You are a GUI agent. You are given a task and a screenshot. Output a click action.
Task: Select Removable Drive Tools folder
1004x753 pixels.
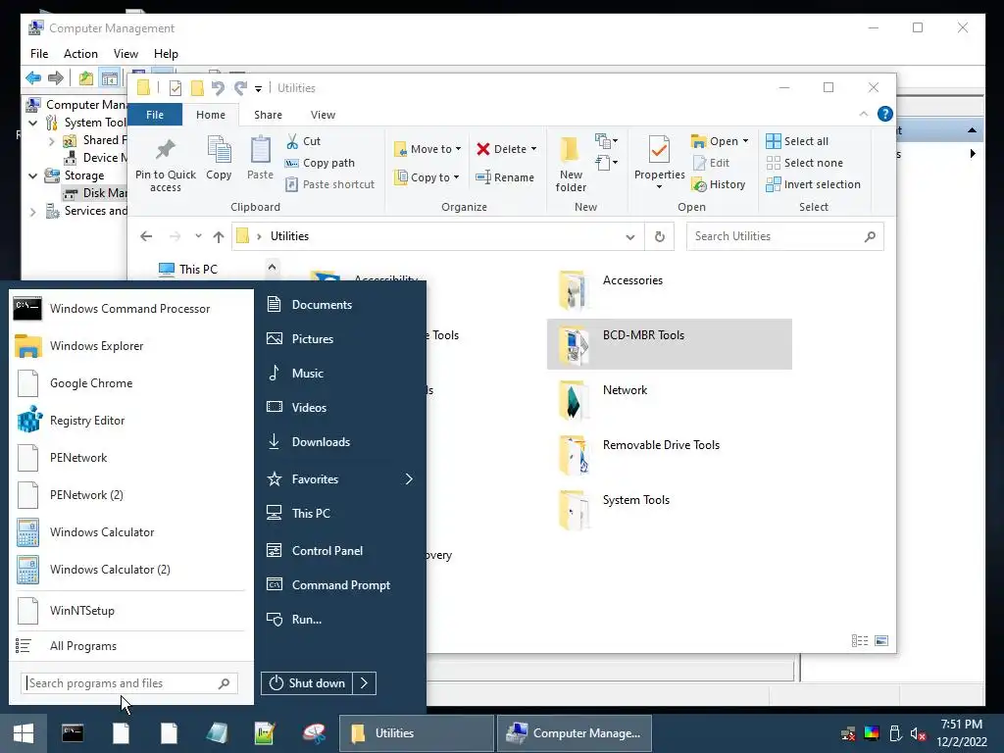(x=669, y=454)
